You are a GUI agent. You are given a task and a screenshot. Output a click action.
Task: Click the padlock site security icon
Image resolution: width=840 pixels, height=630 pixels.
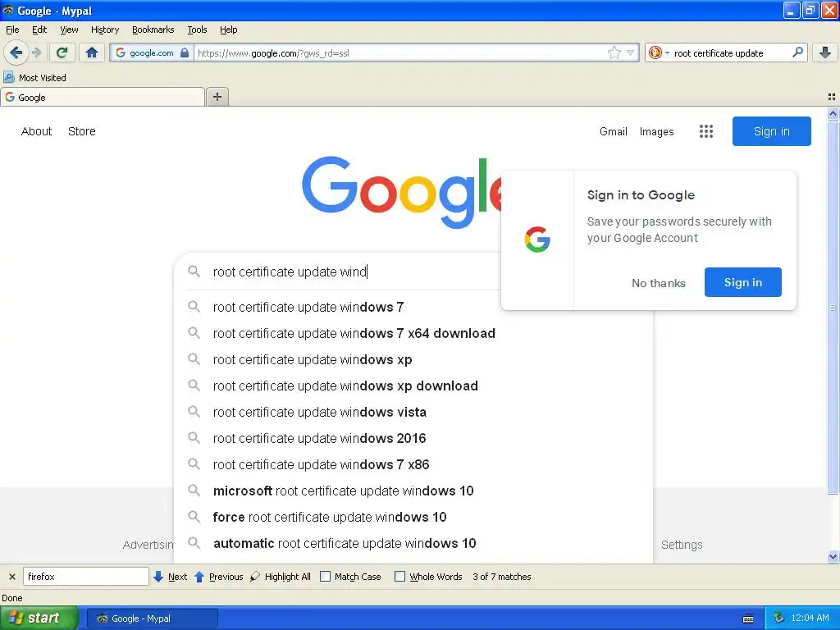click(x=185, y=52)
